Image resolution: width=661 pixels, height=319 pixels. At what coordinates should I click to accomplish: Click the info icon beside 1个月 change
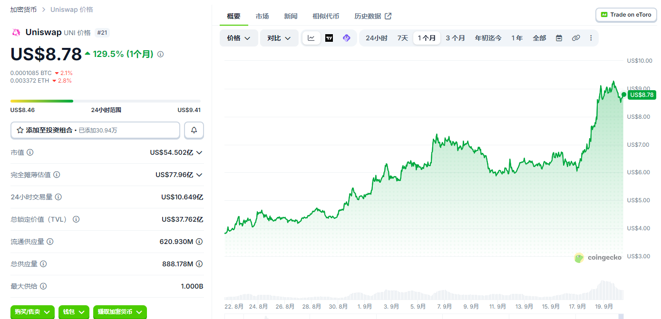pos(161,54)
